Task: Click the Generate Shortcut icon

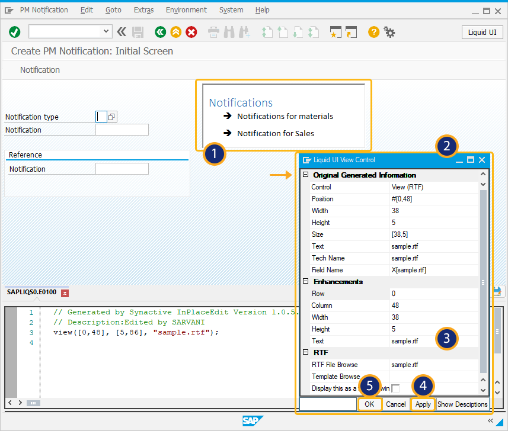Action: [351, 32]
